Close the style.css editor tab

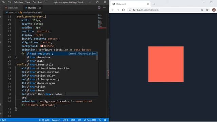[x=40, y=8]
